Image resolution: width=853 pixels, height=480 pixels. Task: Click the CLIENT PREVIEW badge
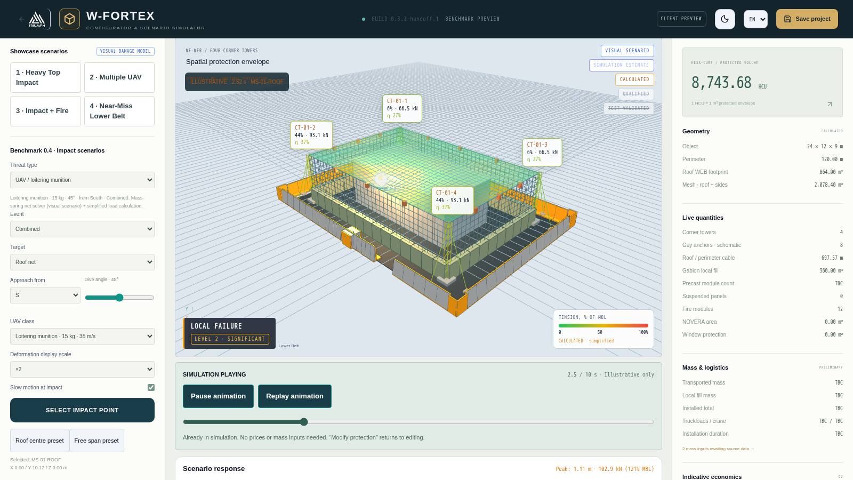pos(681,19)
